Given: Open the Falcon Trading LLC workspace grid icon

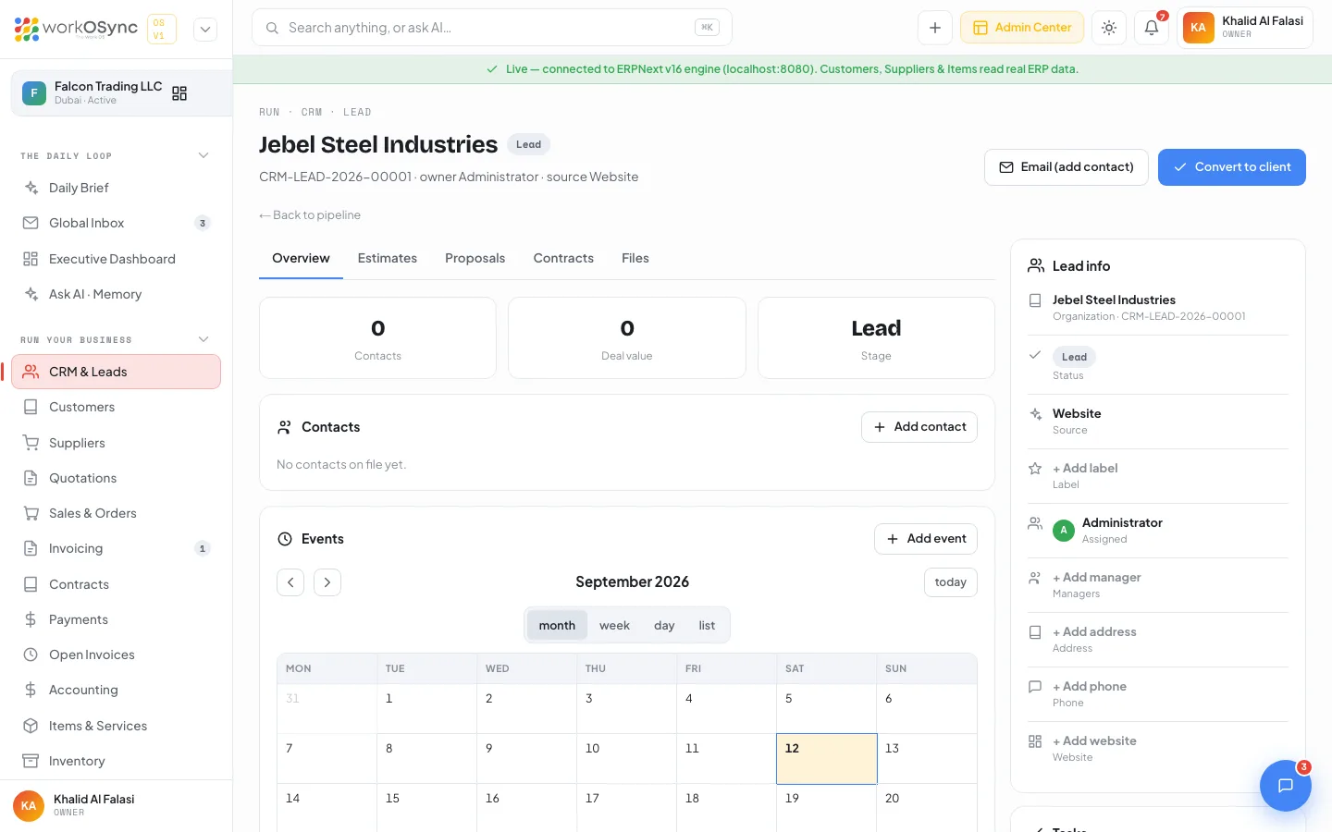Looking at the screenshot, I should coord(179,93).
